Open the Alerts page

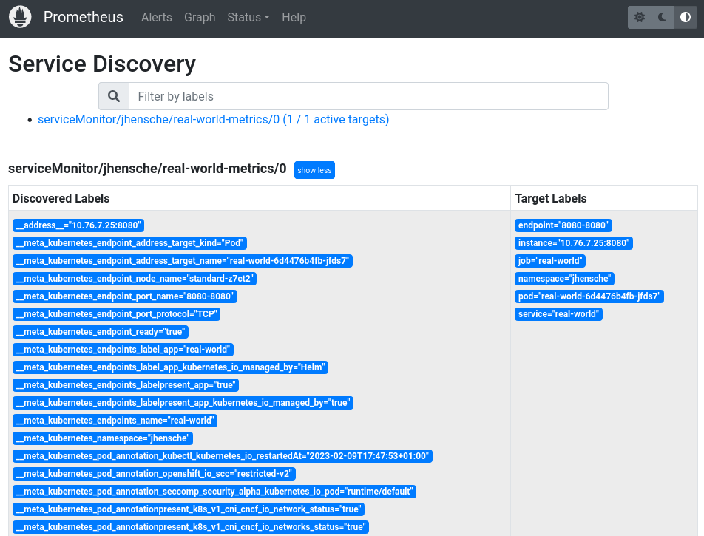click(157, 17)
